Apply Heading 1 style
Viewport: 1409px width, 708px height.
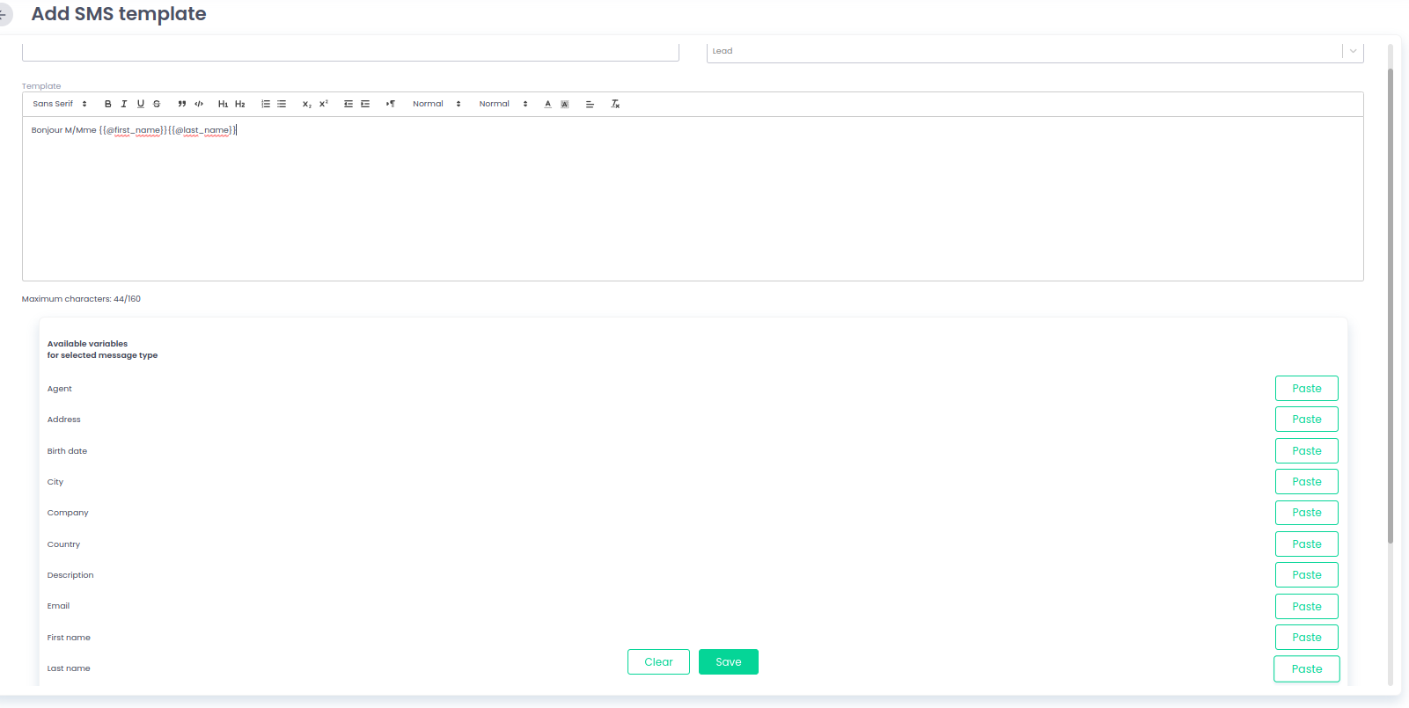coord(223,104)
